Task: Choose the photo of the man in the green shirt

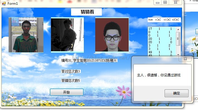Action: point(26,35)
